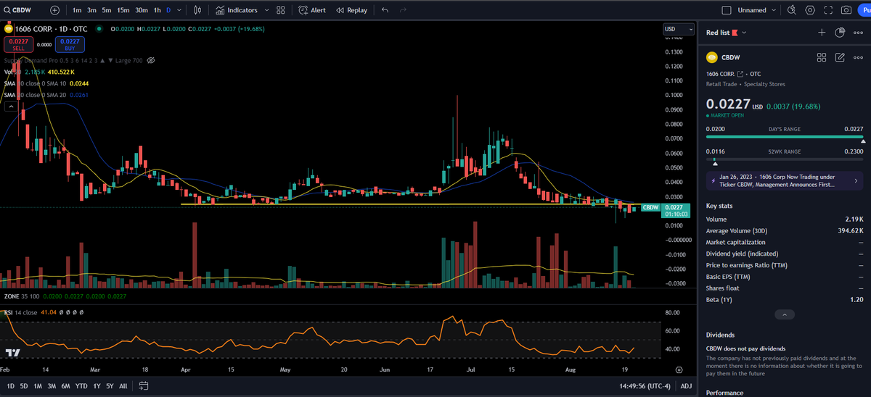Select 5D date range
The image size is (871, 397).
[23, 386]
